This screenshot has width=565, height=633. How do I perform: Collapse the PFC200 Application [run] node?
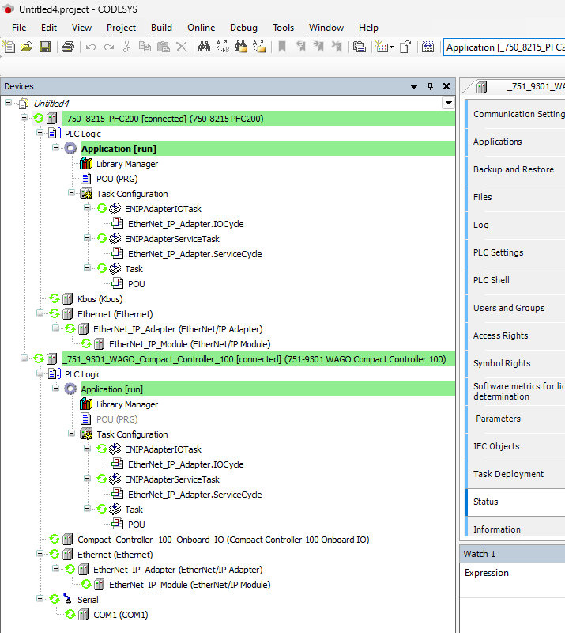point(55,147)
